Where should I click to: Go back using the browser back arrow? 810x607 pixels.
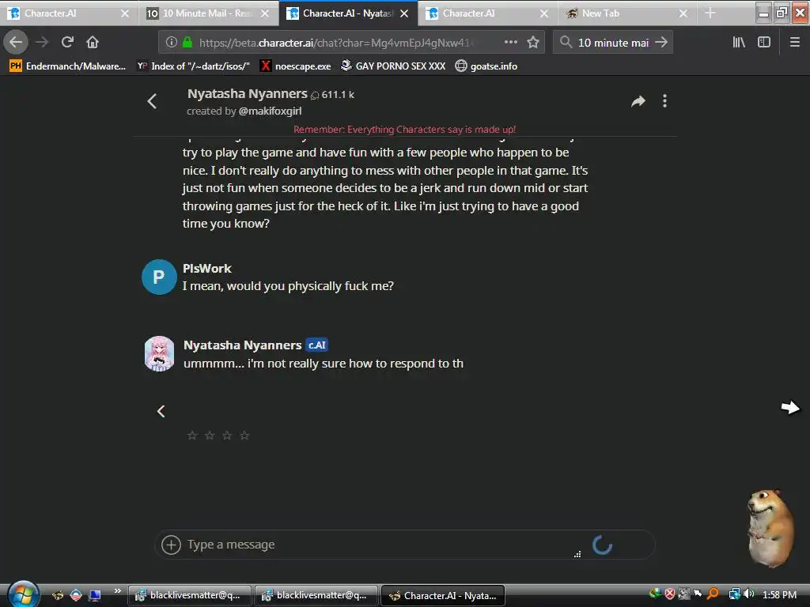pos(16,43)
